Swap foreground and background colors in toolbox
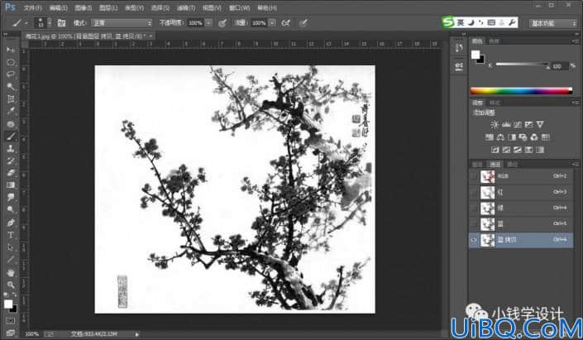The height and width of the screenshot is (340, 583). click(x=15, y=295)
